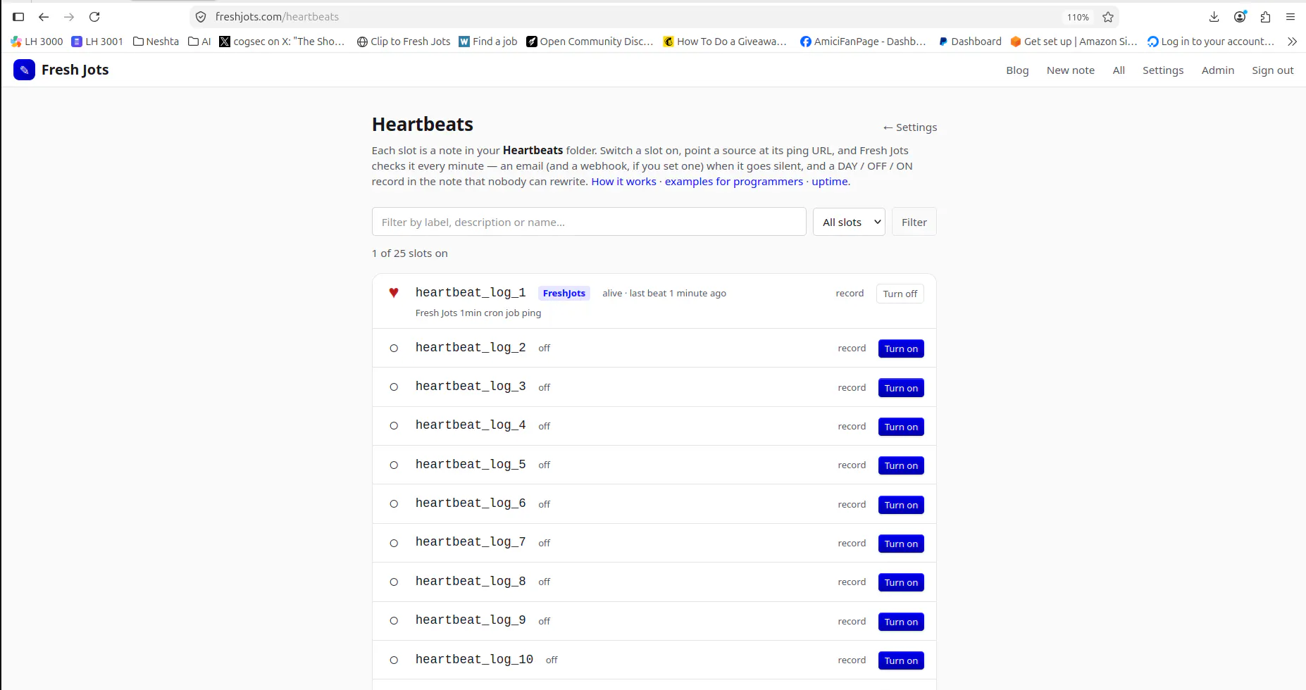The height and width of the screenshot is (690, 1306).
Task: Open browser downloads icon
Action: click(x=1214, y=17)
